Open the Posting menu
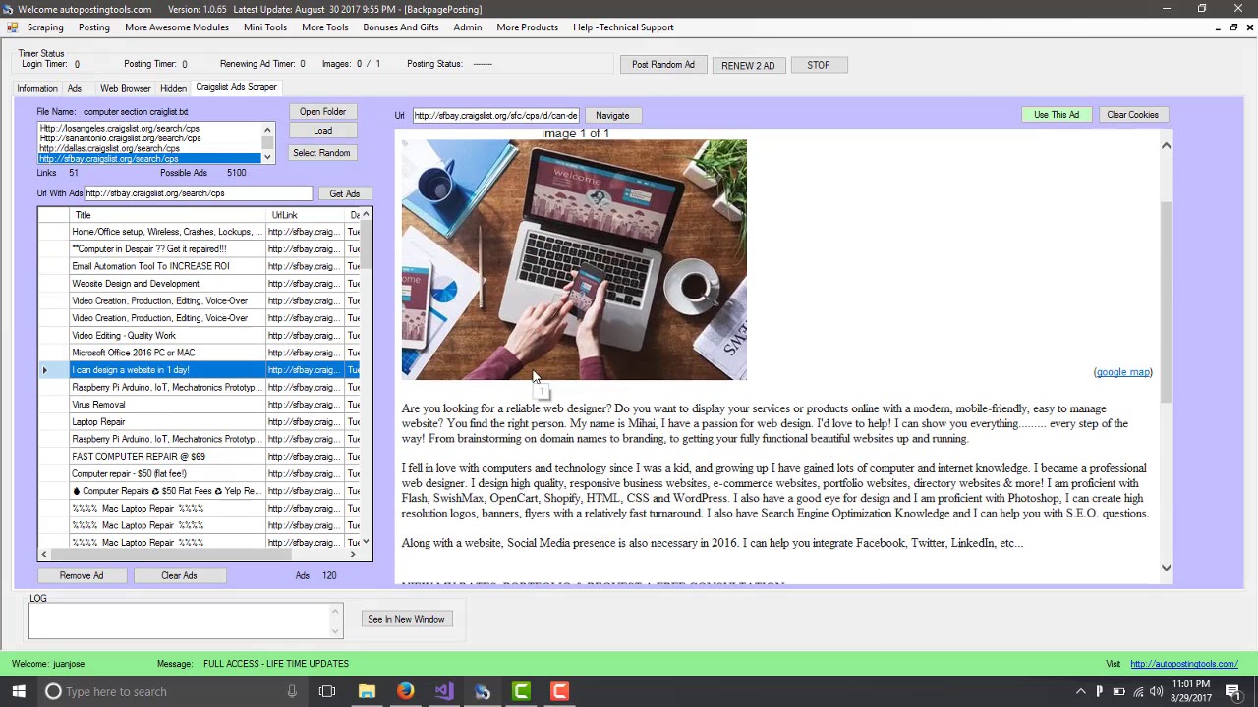This screenshot has height=707, width=1258. pyautogui.click(x=94, y=27)
